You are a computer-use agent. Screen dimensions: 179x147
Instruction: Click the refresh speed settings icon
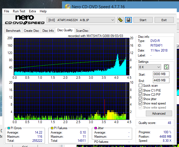[166, 67]
